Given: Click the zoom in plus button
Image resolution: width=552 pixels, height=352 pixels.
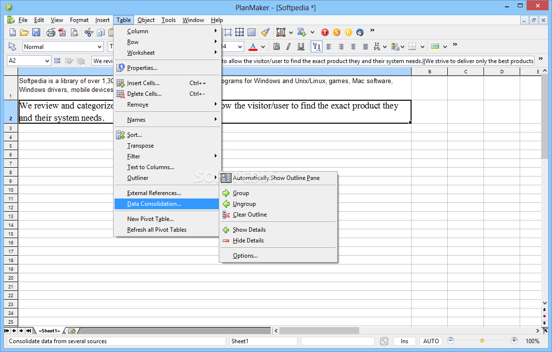Looking at the screenshot, I should pyautogui.click(x=514, y=340).
